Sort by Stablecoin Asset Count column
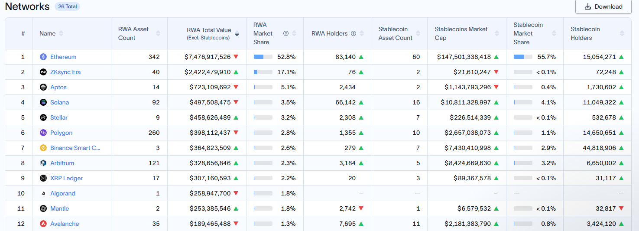639x231 pixels. (x=418, y=33)
